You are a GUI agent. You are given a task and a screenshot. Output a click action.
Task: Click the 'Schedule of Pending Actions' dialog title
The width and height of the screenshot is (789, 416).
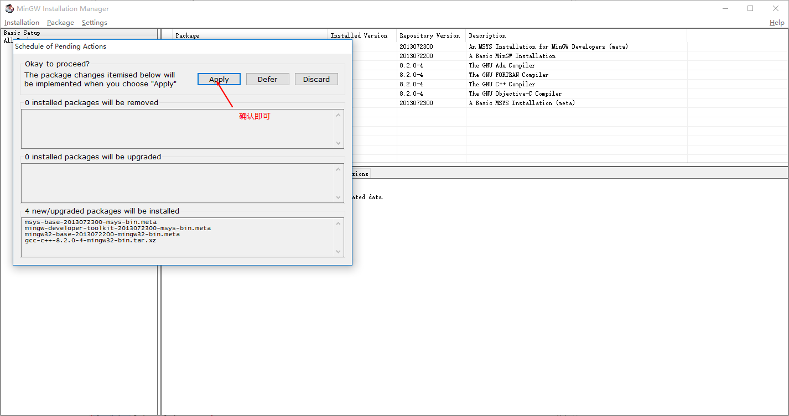[60, 46]
